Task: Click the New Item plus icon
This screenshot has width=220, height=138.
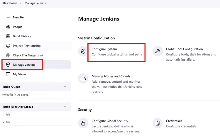Action: pos(8,17)
